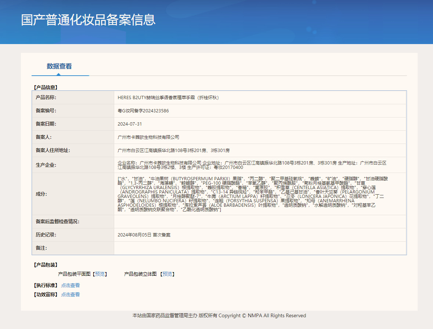Select the 生产企业 details text

(x=252, y=165)
